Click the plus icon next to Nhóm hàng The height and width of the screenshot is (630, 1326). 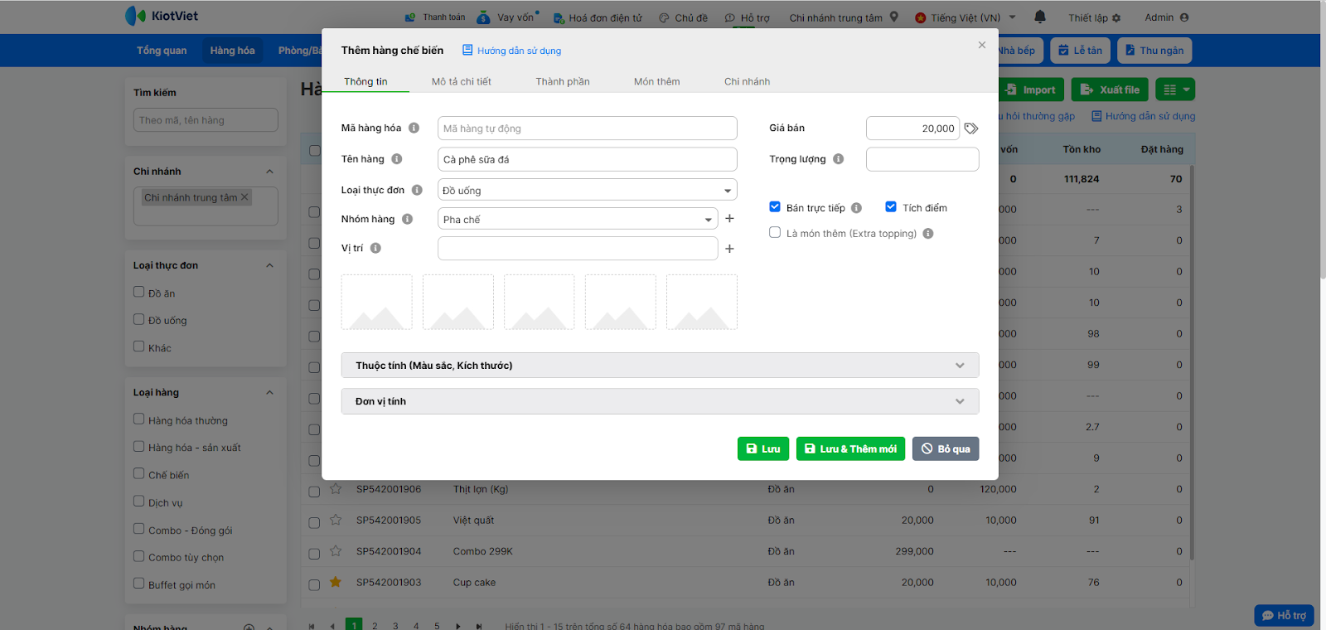coord(729,219)
